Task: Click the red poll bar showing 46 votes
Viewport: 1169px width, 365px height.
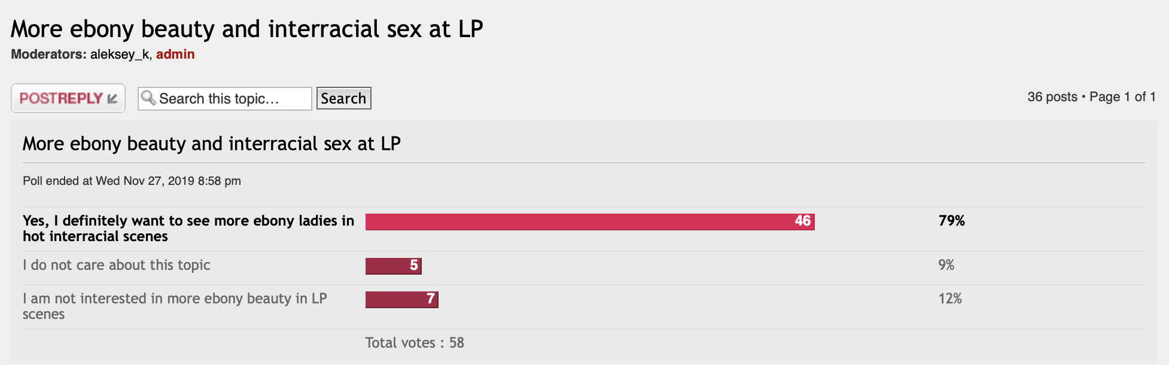Action: coord(589,221)
